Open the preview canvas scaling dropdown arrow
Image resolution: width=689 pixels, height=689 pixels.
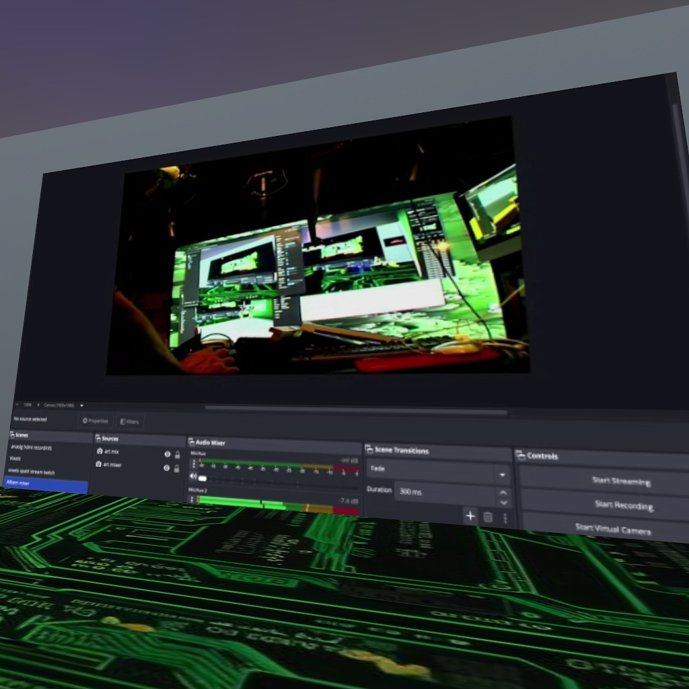81,406
